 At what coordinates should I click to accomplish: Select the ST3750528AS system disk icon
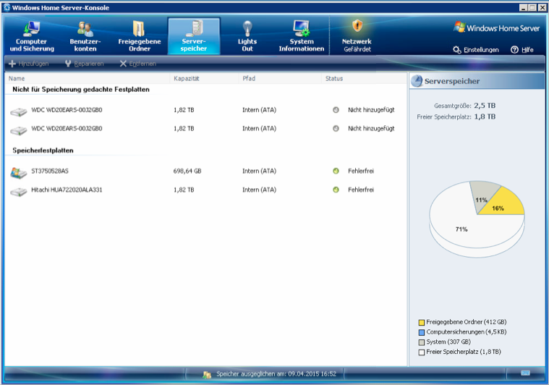(19, 173)
